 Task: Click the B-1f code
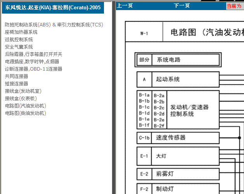[144, 125]
